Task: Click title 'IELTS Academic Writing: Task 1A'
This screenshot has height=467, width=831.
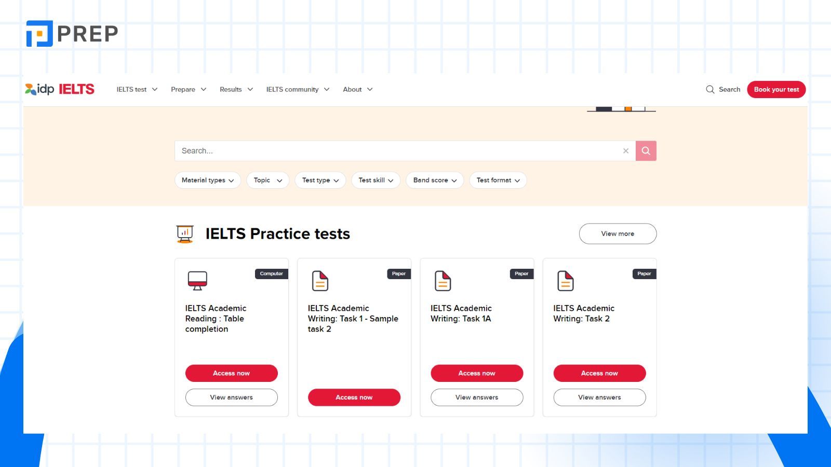Action: 461,313
